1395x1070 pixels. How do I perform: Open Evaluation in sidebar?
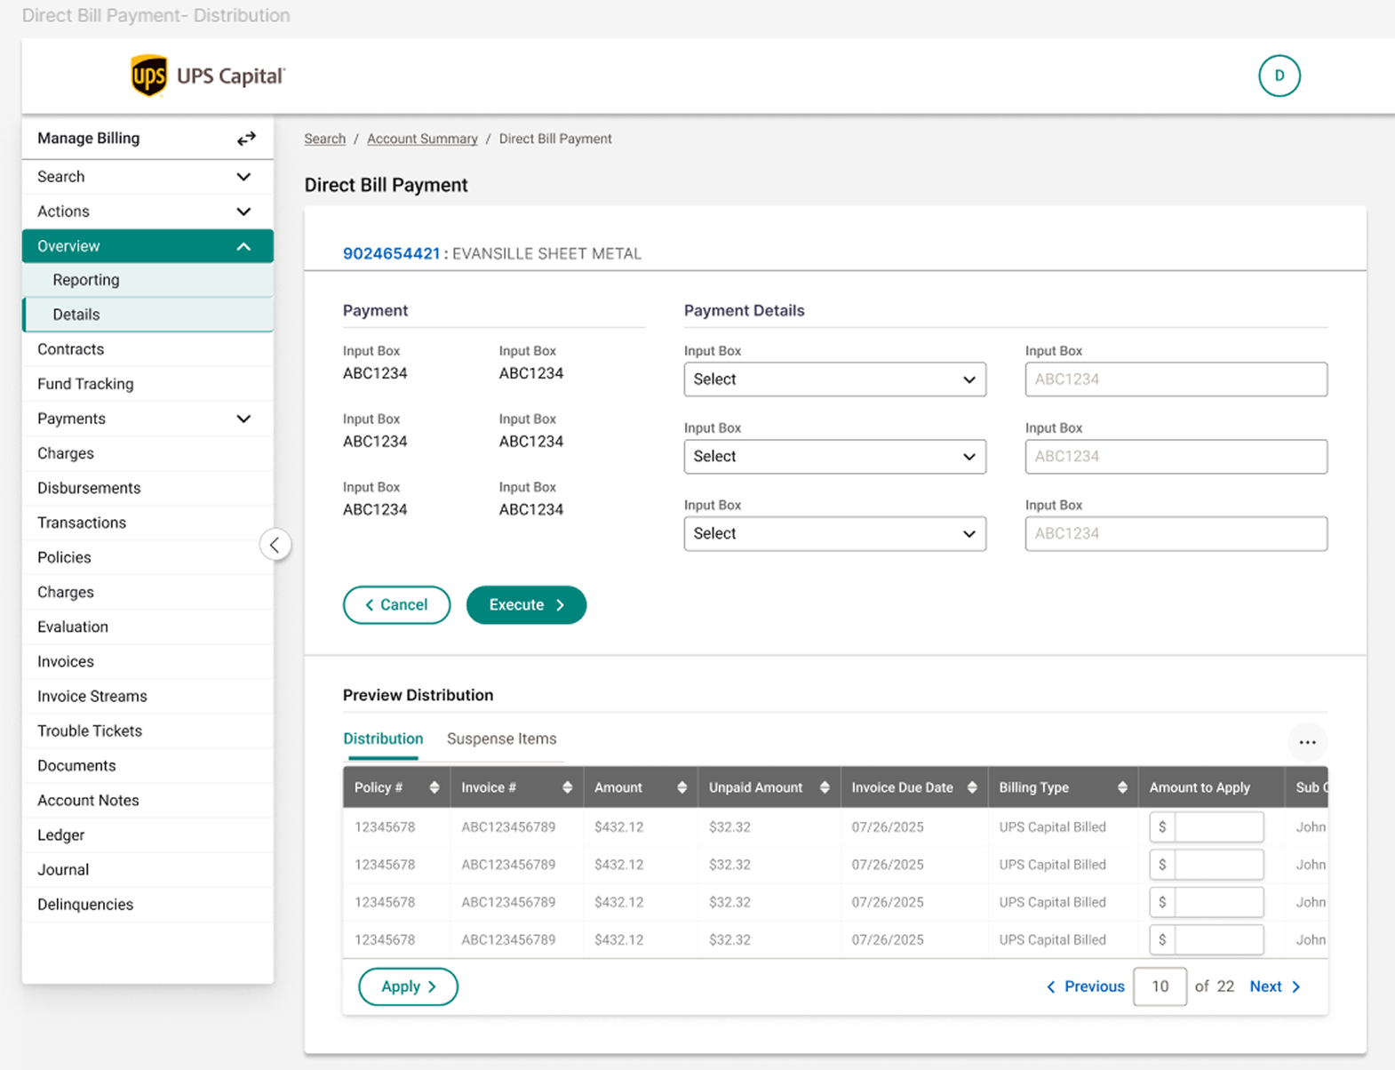[147, 627]
